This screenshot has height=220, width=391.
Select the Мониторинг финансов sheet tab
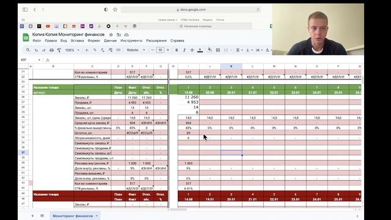(73, 216)
